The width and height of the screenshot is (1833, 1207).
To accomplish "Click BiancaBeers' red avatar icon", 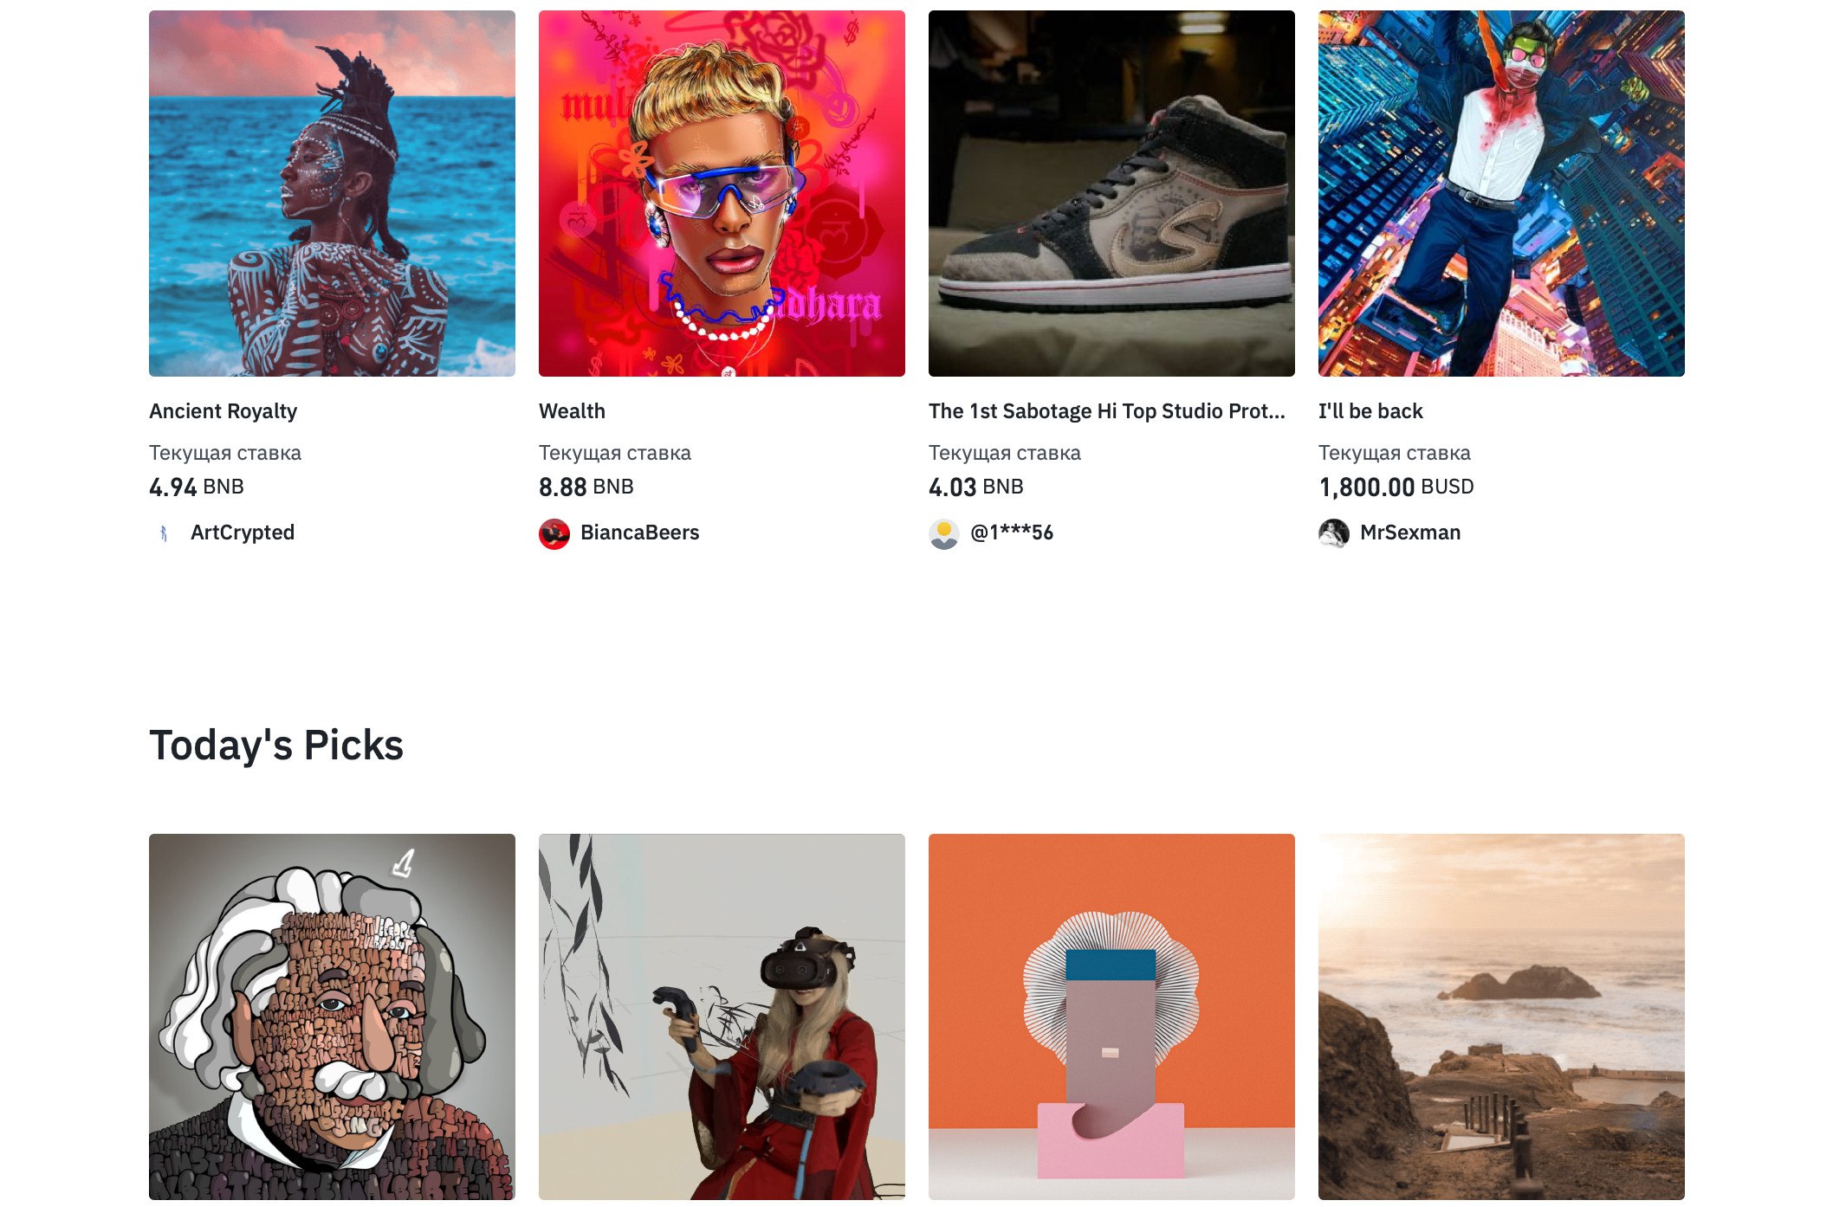I will click(x=554, y=533).
